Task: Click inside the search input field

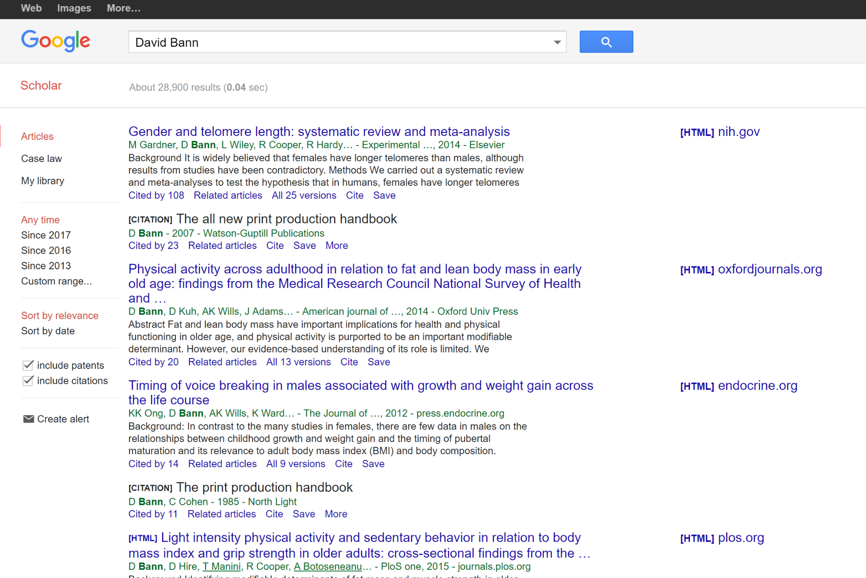Action: (x=303, y=42)
